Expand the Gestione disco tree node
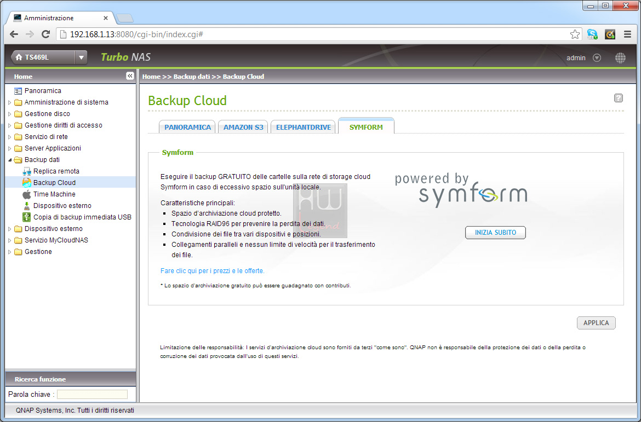Viewport: 641px width, 422px height. click(x=10, y=114)
